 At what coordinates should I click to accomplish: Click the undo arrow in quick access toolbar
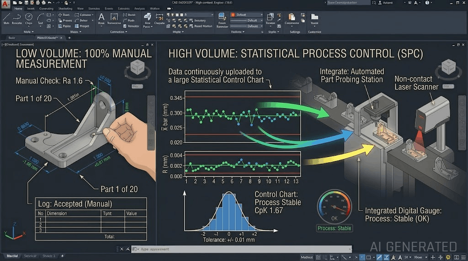pos(49,3)
